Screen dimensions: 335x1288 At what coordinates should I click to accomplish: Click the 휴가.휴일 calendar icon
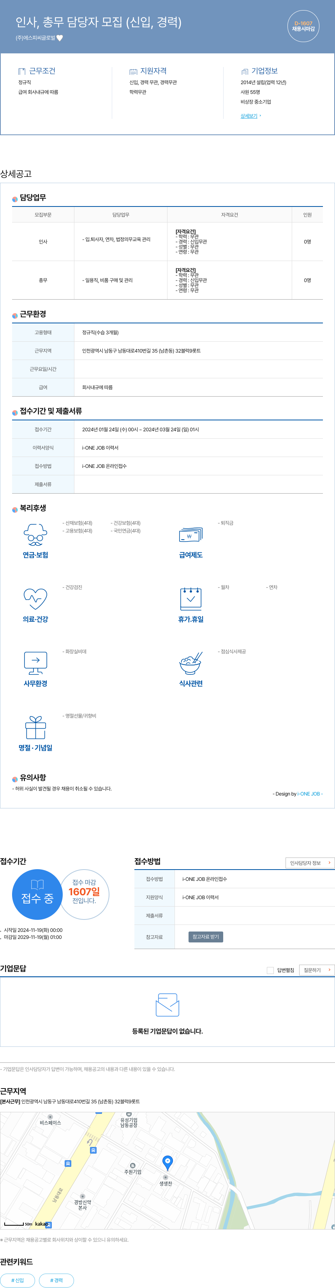coord(191,599)
